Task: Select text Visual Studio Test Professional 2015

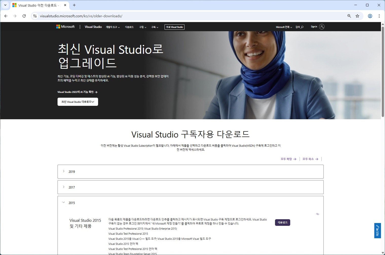Action: point(128,234)
